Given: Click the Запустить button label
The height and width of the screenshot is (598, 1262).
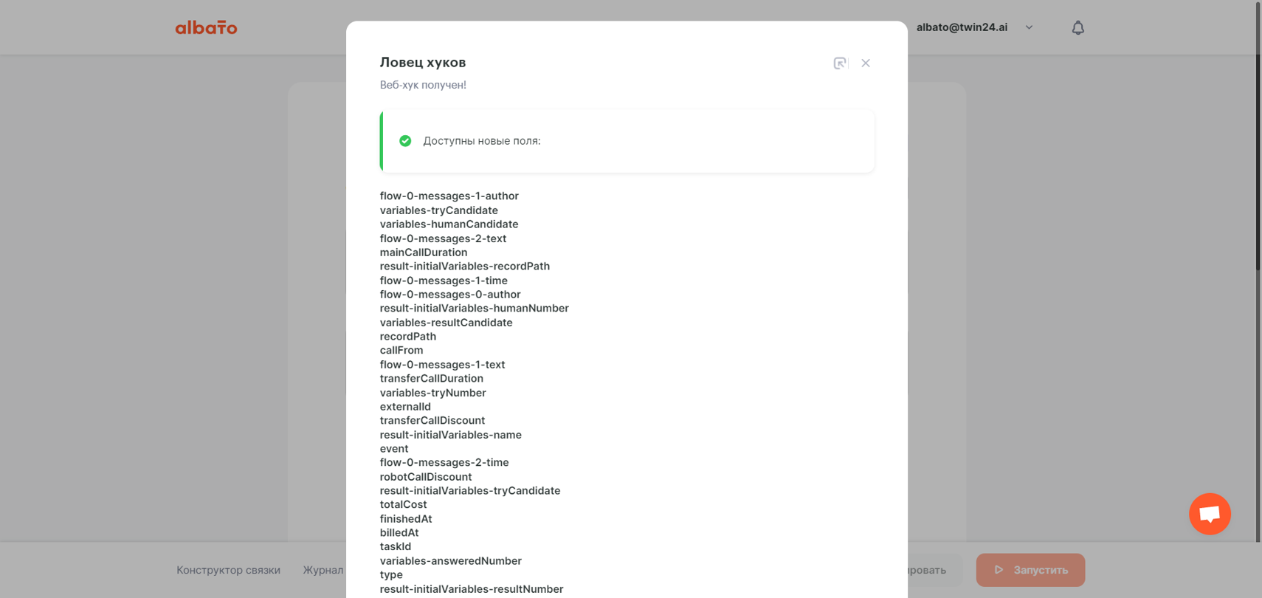Looking at the screenshot, I should pyautogui.click(x=1041, y=570).
